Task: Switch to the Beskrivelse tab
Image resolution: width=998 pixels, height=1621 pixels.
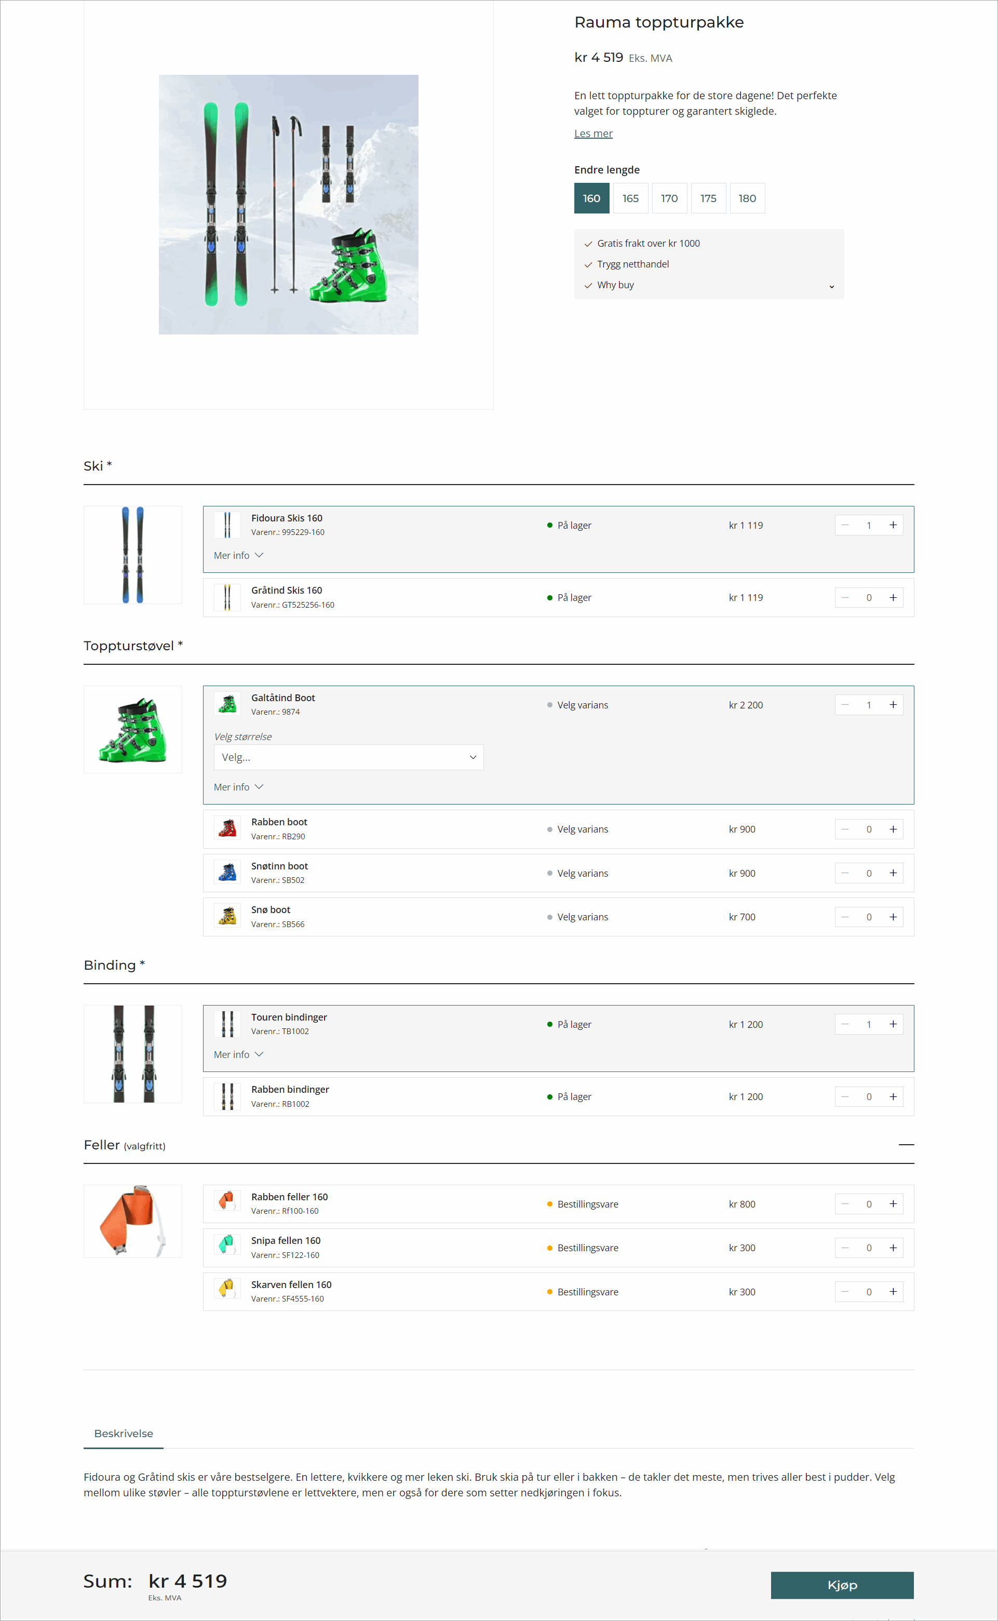Action: pyautogui.click(x=124, y=1434)
